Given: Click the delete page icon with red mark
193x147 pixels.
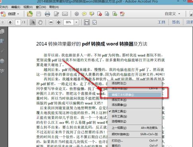Looking at the screenshot, I should click(x=99, y=14).
